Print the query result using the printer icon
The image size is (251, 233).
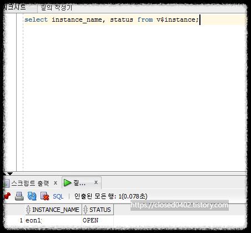[19, 196]
